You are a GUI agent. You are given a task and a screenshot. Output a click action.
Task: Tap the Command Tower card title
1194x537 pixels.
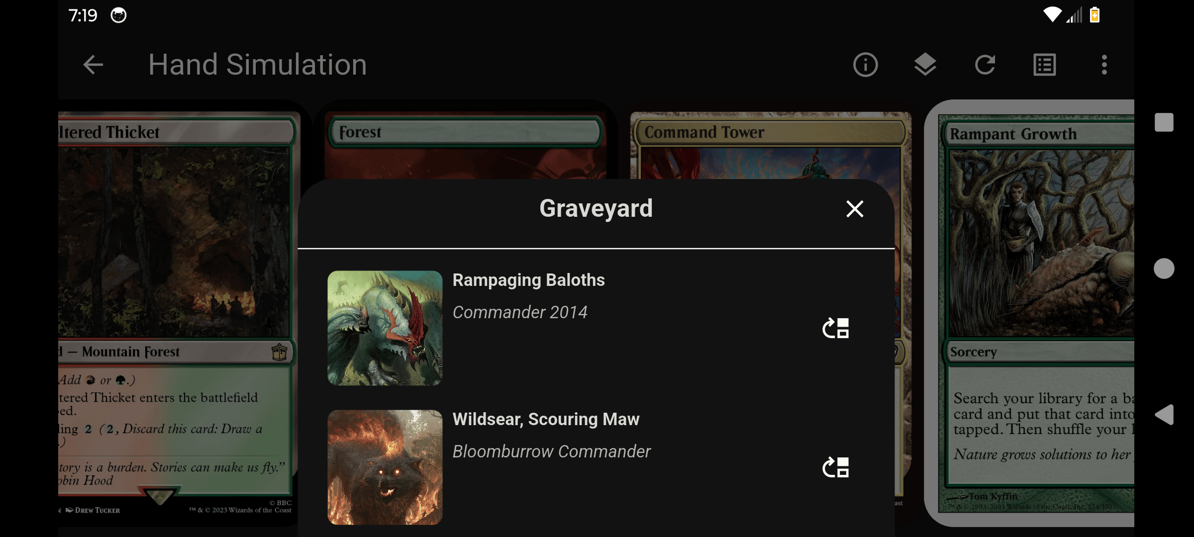[704, 132]
